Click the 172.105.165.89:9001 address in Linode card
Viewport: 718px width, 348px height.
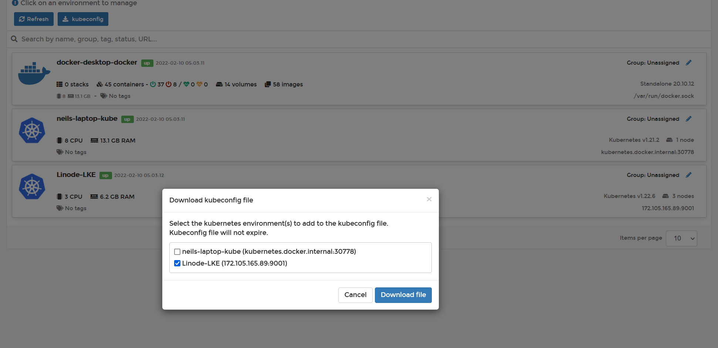point(668,208)
